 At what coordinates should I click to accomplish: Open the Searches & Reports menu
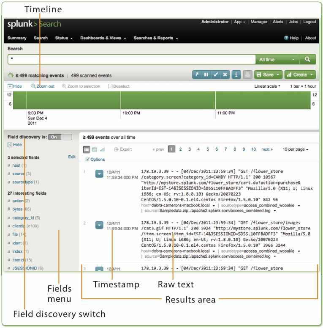(155, 38)
